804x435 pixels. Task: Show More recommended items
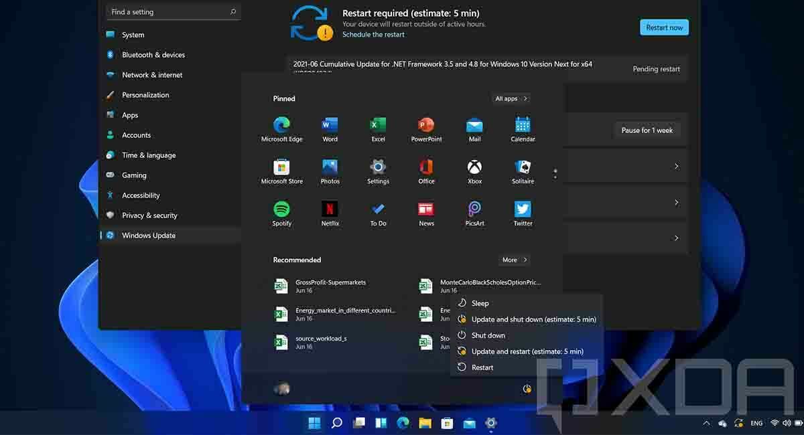[x=515, y=260]
